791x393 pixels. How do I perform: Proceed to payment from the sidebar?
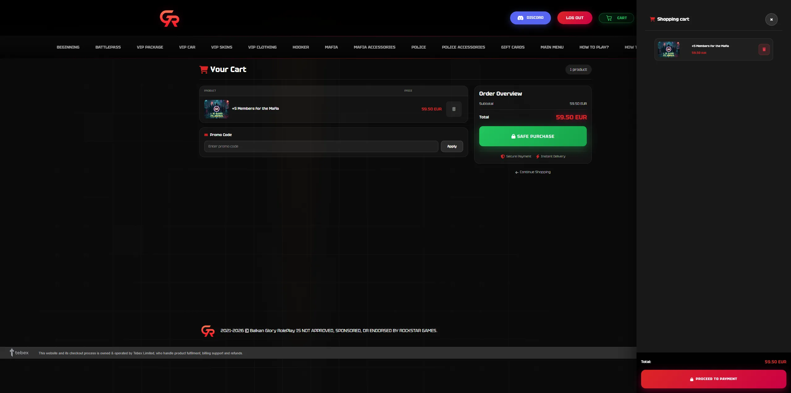(x=713, y=379)
